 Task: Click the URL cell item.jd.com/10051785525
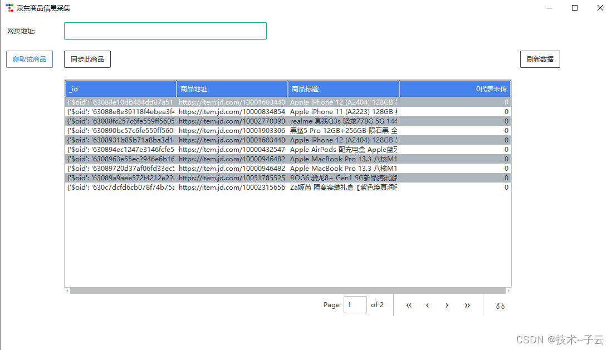pyautogui.click(x=232, y=178)
